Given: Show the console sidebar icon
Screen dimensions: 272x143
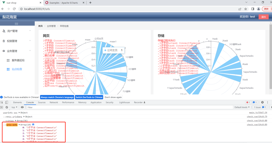Looking at the screenshot, I should 2,107.
